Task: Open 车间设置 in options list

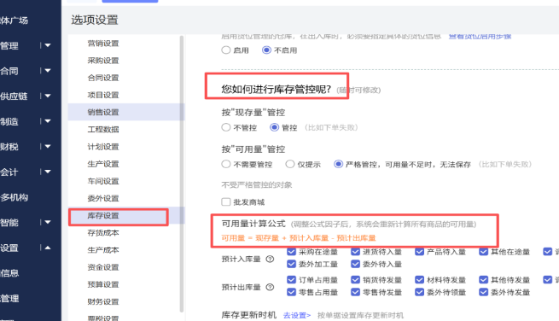Action: (x=103, y=181)
